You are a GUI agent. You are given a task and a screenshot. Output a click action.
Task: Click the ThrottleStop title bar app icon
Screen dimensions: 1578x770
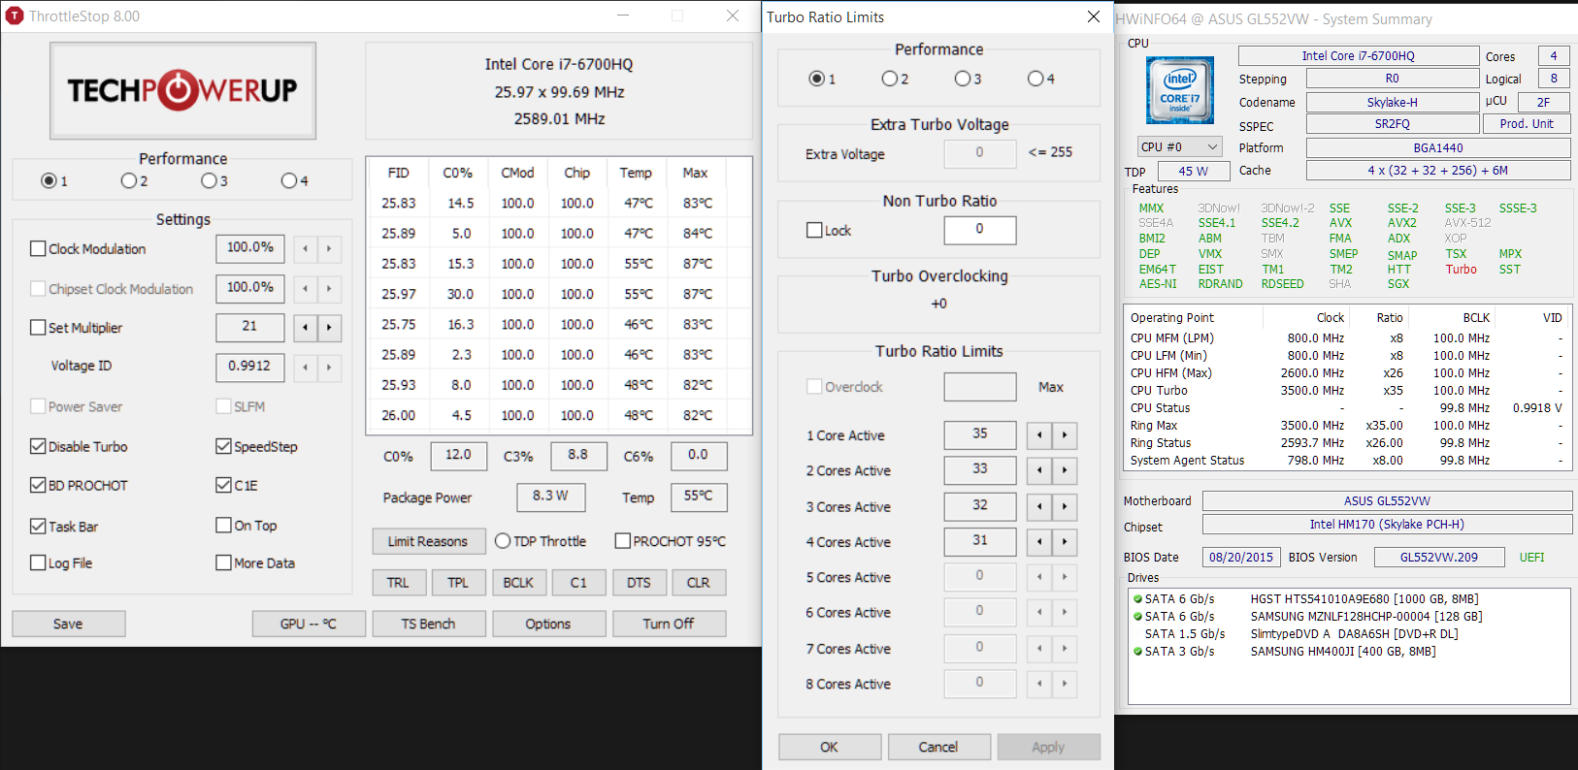click(x=15, y=16)
